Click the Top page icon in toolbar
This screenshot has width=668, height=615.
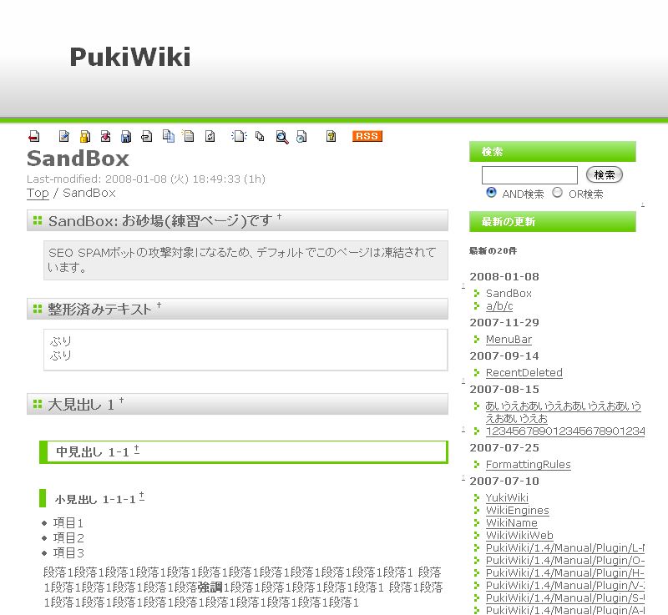pyautogui.click(x=34, y=137)
